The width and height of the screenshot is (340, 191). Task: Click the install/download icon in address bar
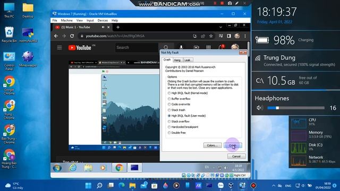coord(195,36)
